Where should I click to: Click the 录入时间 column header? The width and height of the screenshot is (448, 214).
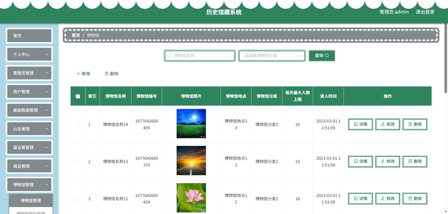[328, 96]
